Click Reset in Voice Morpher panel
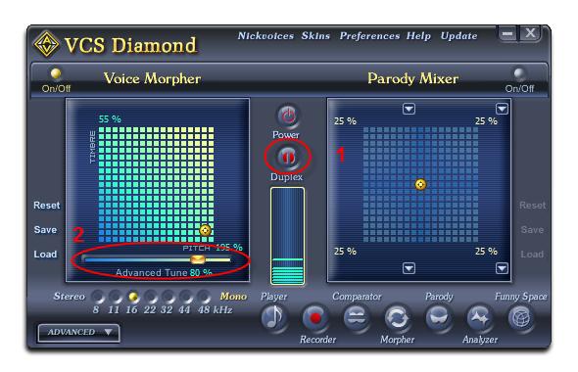The width and height of the screenshot is (578, 372). (46, 206)
